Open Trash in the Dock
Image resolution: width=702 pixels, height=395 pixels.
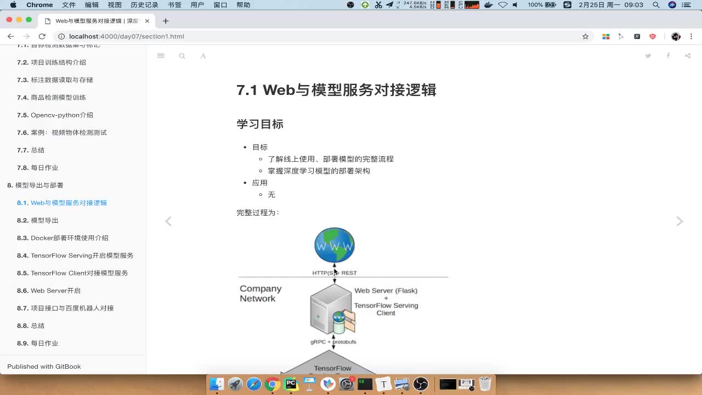[485, 384]
